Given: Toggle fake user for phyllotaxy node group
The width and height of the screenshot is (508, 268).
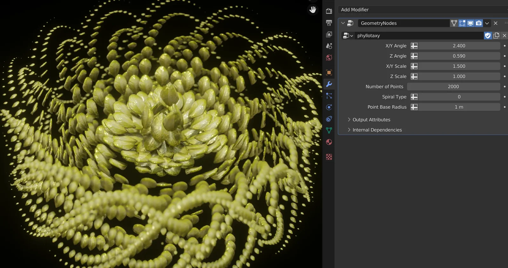Looking at the screenshot, I should [488, 36].
